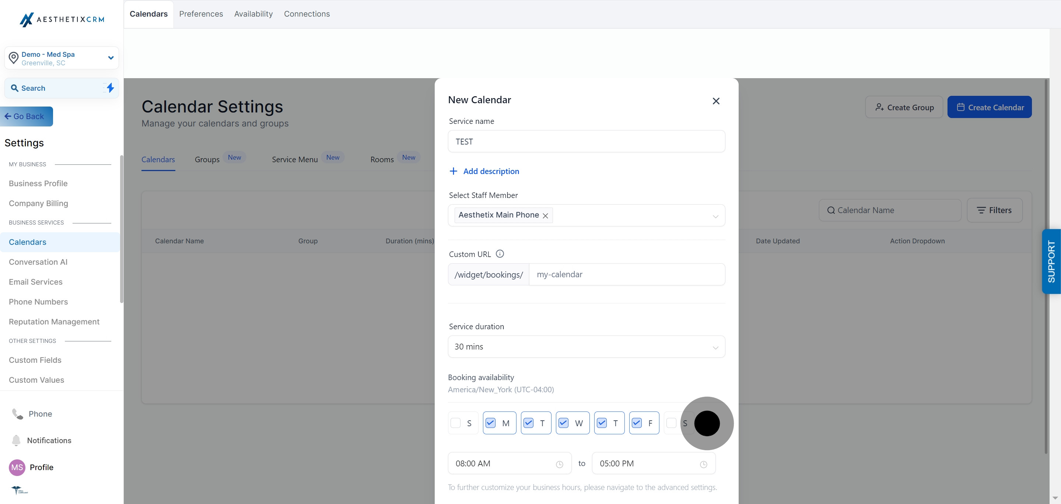
Task: Click the lightning bolt quick actions icon
Action: (110, 88)
